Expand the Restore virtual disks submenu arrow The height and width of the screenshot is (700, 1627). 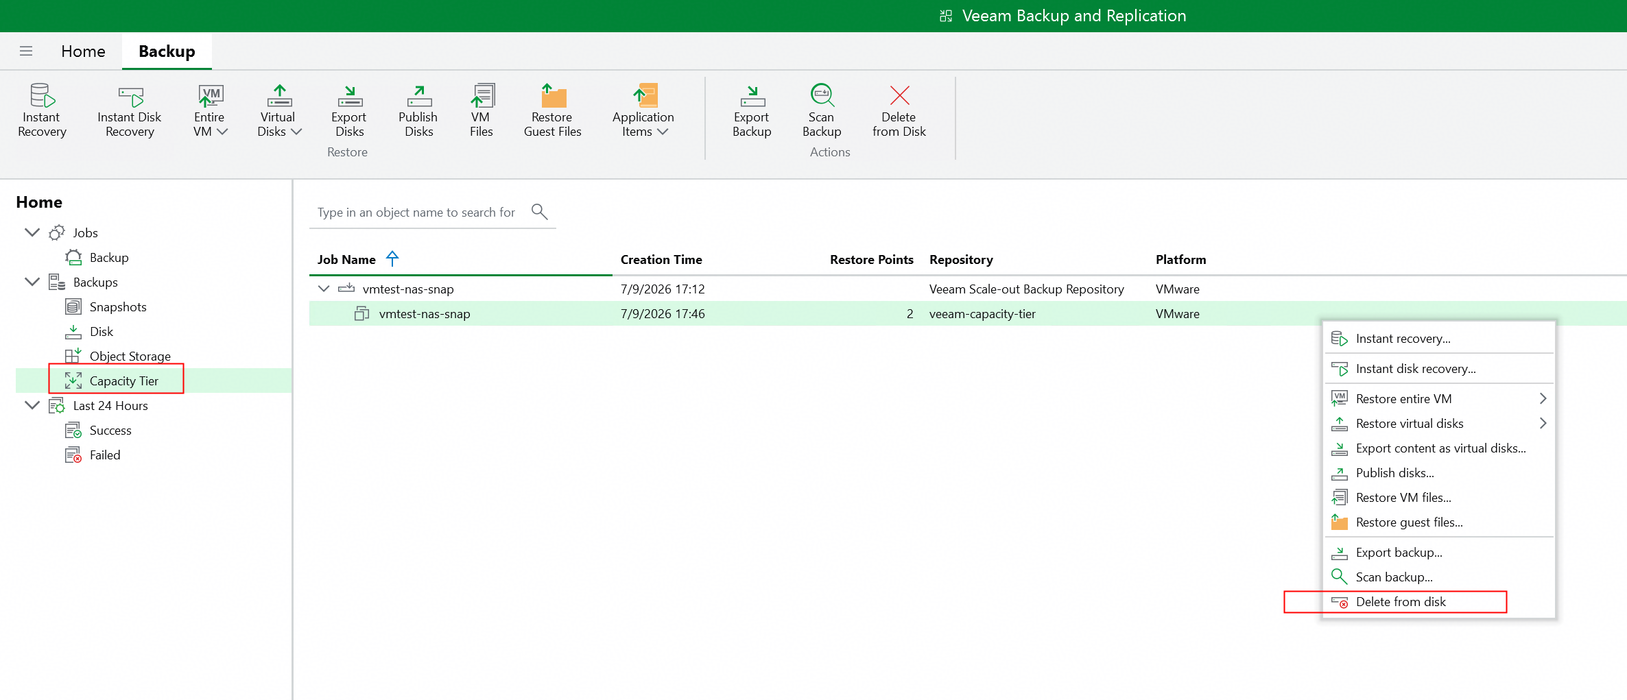click(x=1543, y=424)
